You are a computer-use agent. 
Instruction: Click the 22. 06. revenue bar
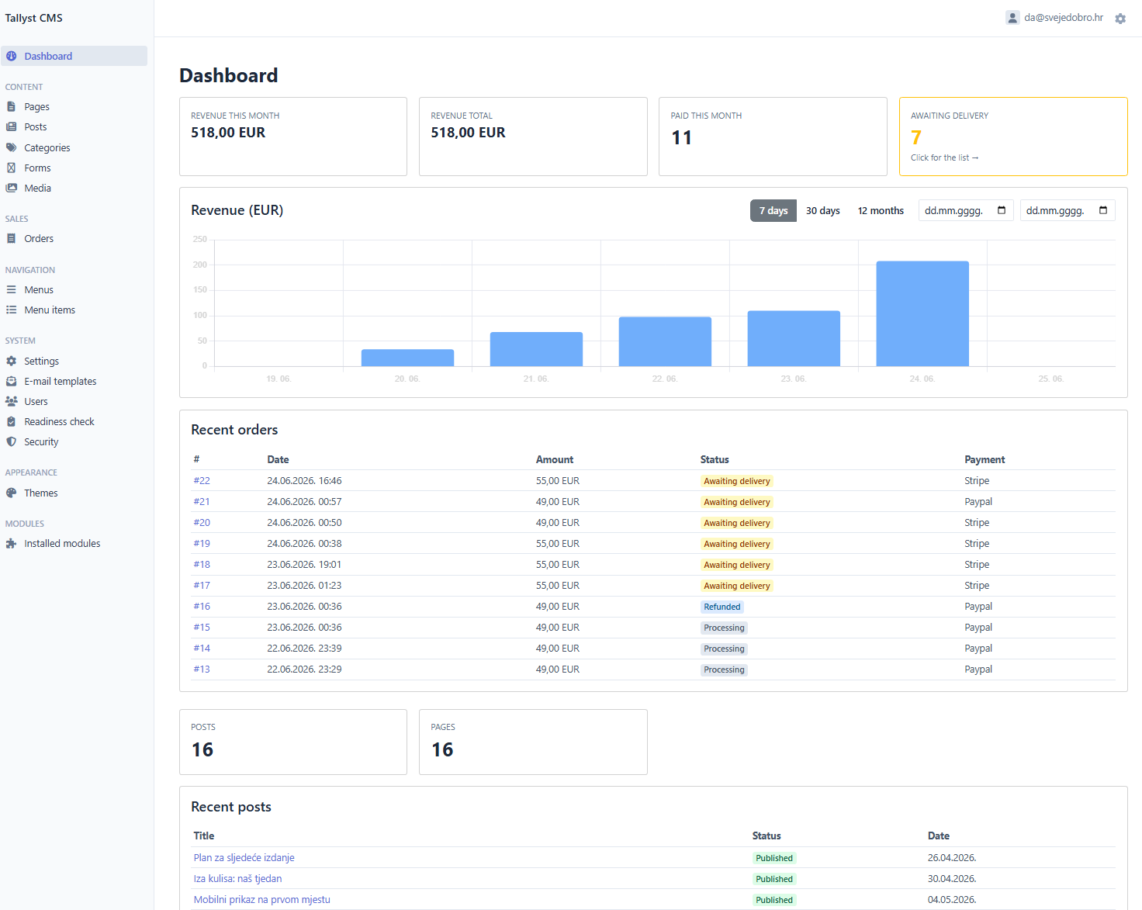(665, 341)
